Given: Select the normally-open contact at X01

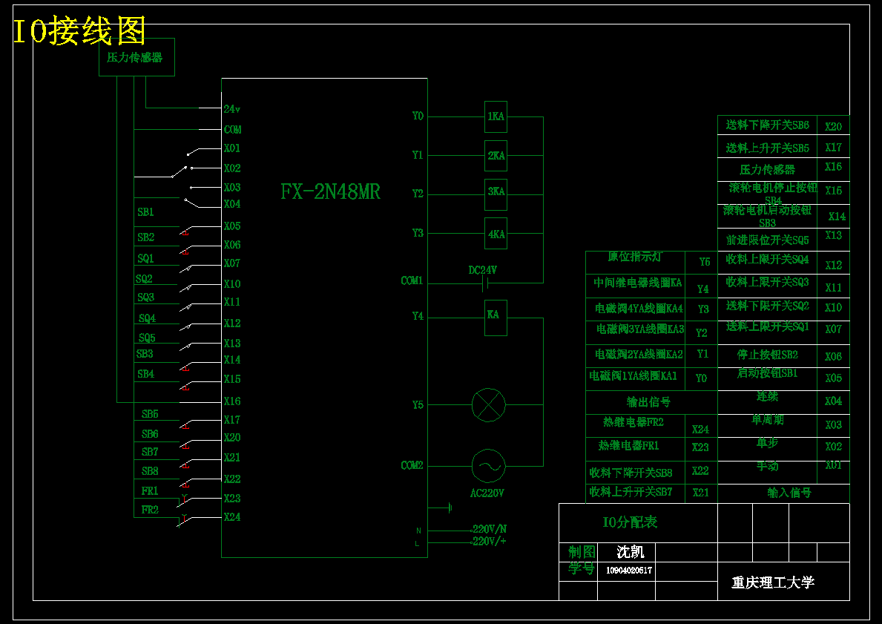Looking at the screenshot, I should click(193, 151).
